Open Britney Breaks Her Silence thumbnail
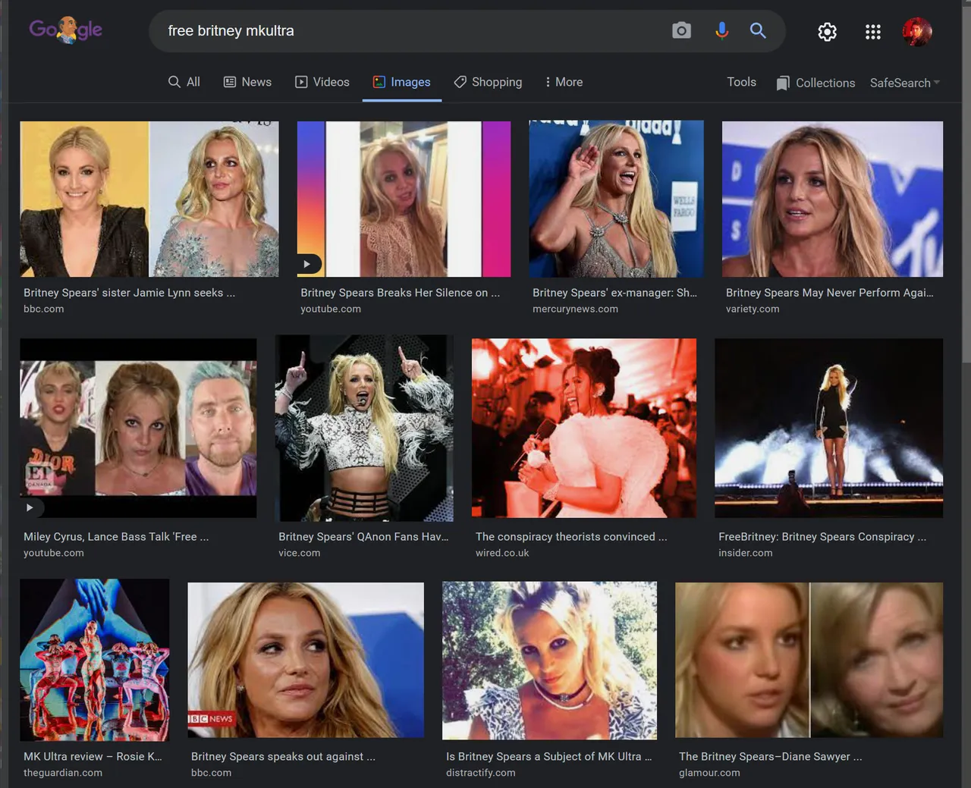The image size is (971, 788). click(404, 199)
